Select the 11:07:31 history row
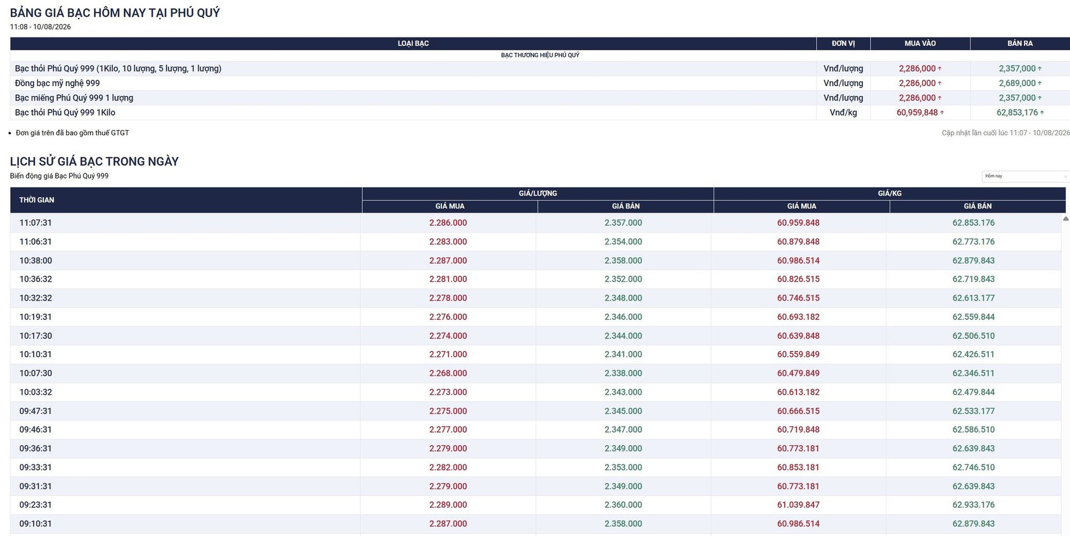 536,223
